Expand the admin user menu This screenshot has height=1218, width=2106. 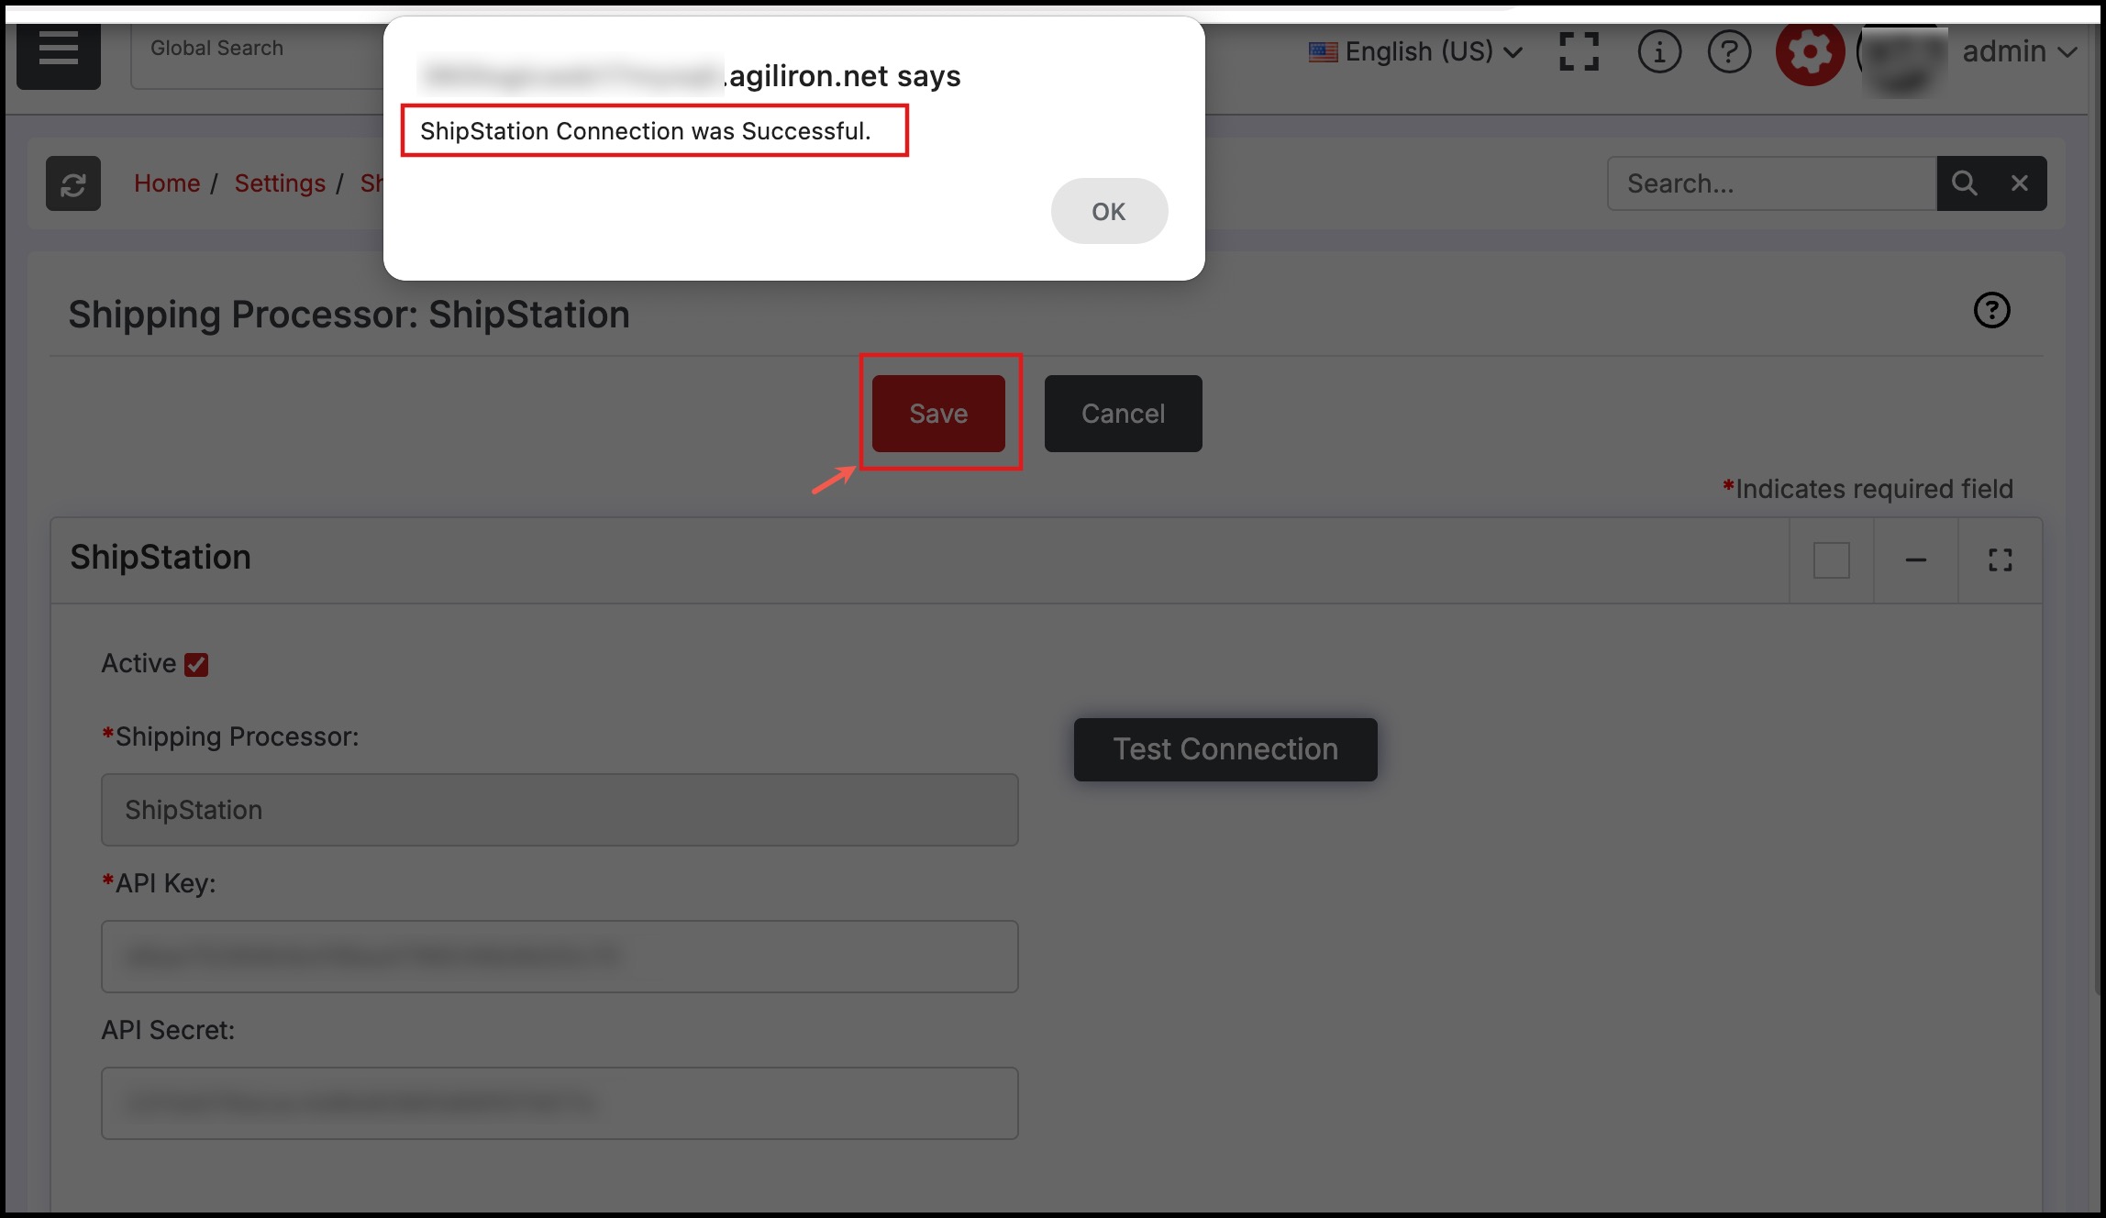point(2018,51)
